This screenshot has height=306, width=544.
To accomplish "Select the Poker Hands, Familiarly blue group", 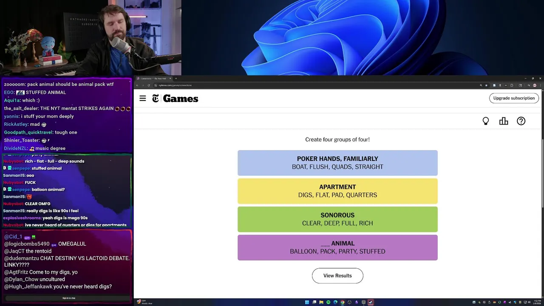I will [337, 163].
